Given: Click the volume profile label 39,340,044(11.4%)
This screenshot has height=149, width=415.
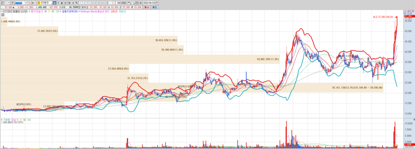Looking at the screenshot, I should [x=172, y=50].
